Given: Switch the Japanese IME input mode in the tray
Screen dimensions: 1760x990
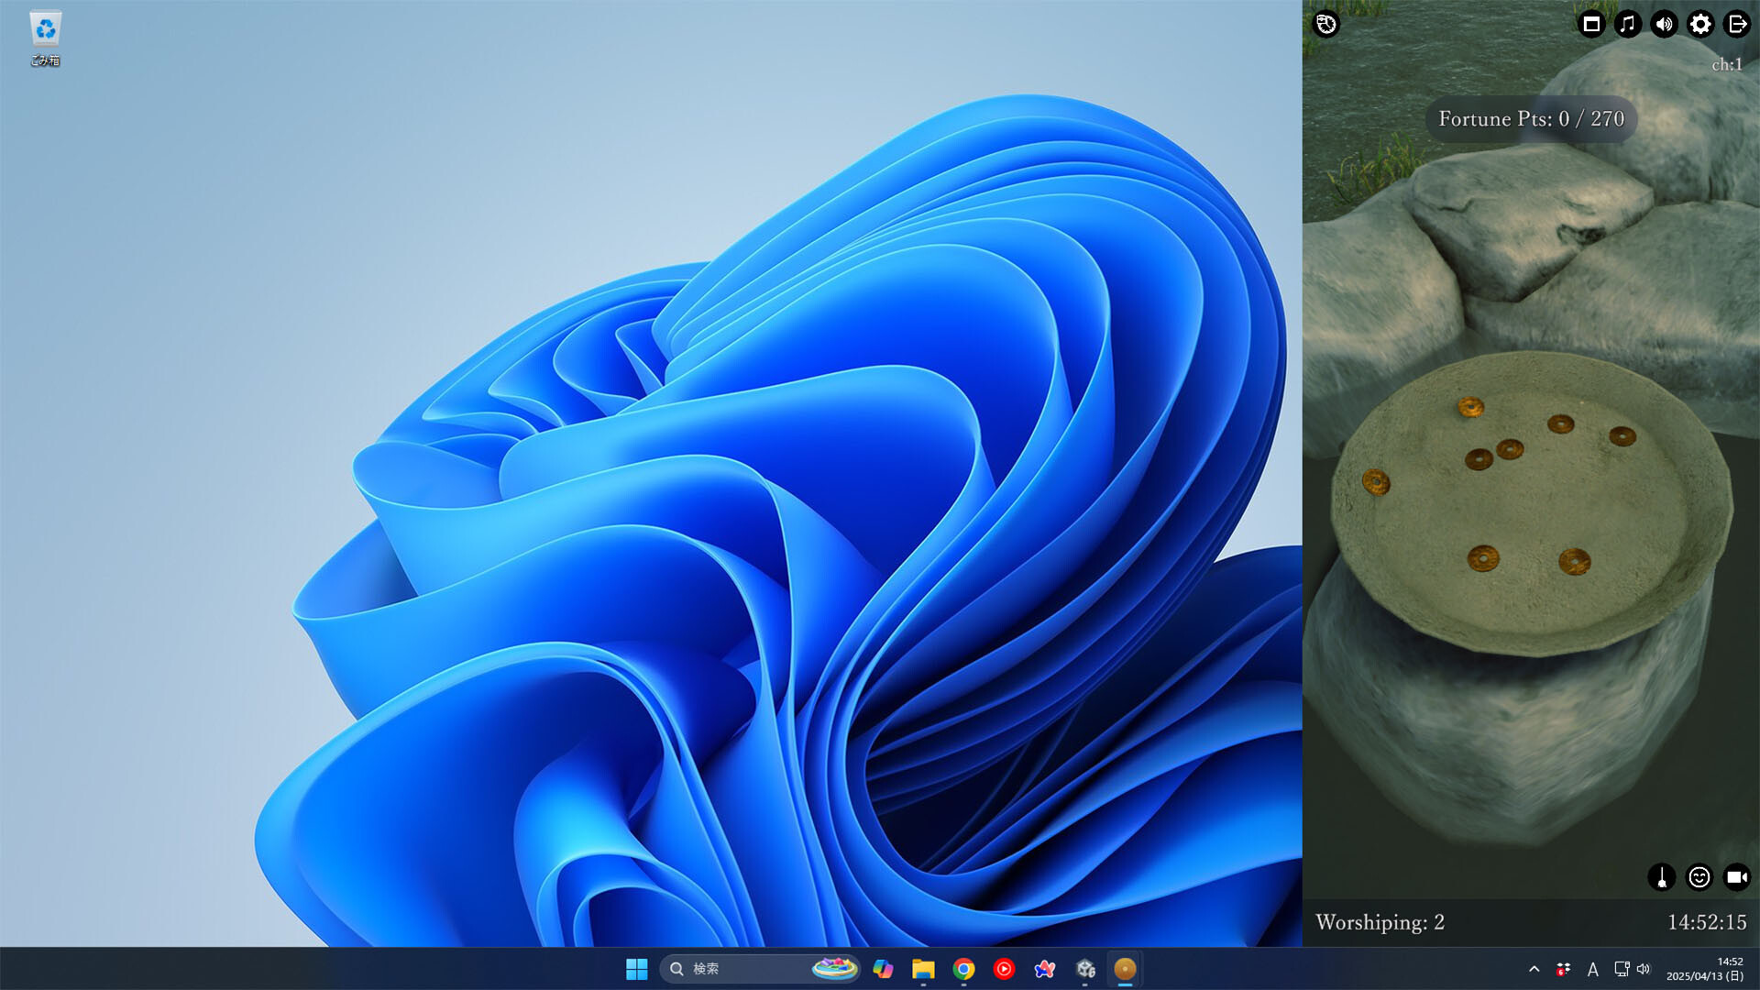Looking at the screenshot, I should coord(1593,969).
